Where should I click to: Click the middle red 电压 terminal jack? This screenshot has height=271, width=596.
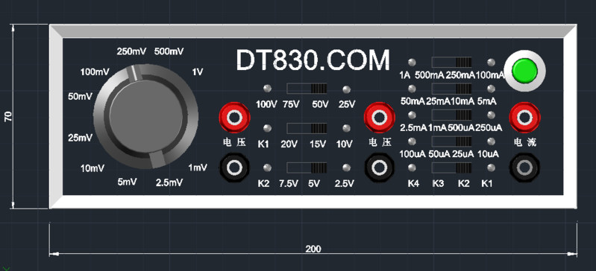(x=379, y=118)
